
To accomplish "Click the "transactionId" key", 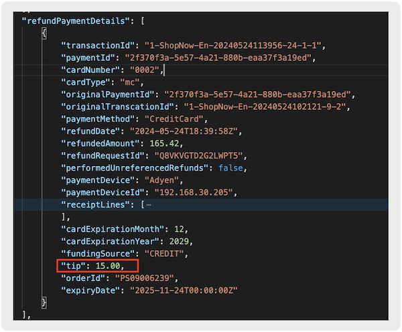I will pyautogui.click(x=98, y=46).
